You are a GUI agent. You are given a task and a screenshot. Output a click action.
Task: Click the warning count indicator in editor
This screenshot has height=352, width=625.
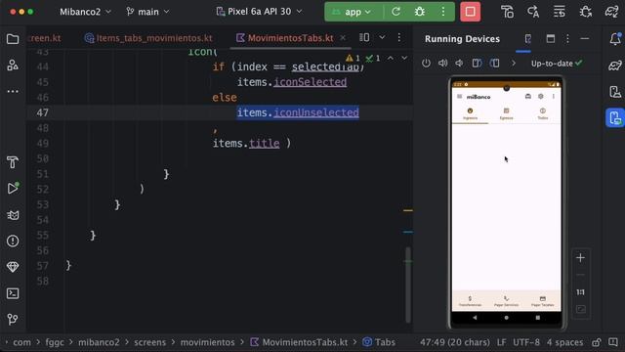point(354,59)
